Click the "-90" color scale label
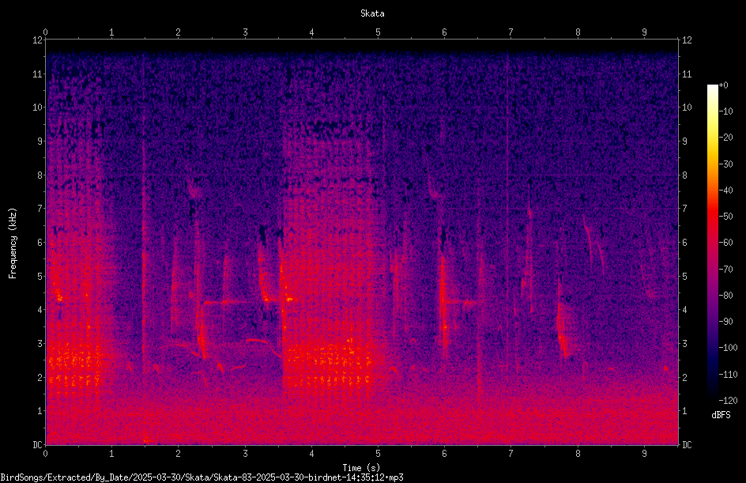 725,322
